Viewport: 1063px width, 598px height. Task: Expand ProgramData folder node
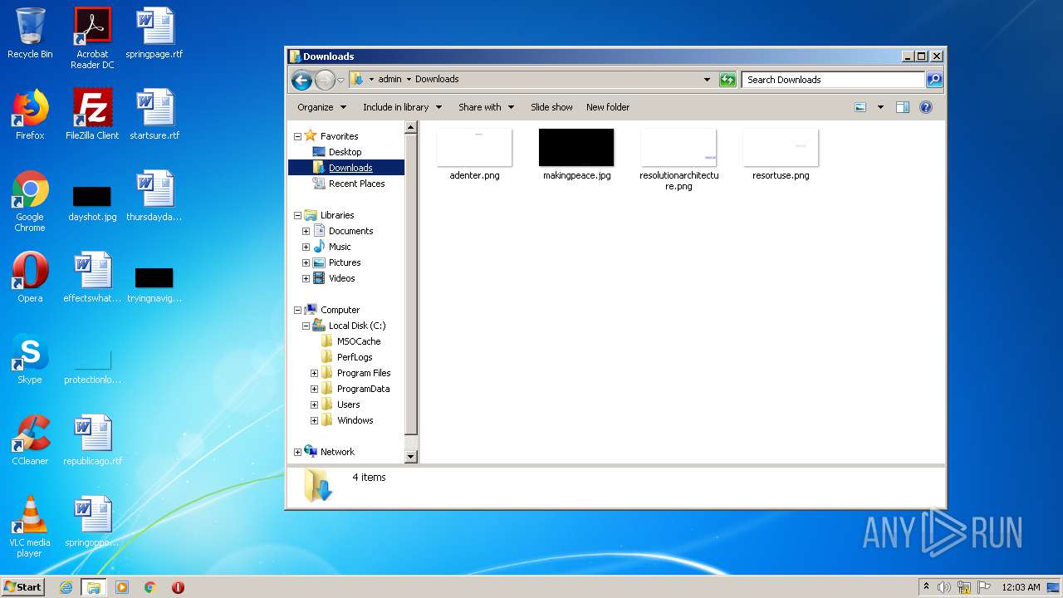coord(314,389)
